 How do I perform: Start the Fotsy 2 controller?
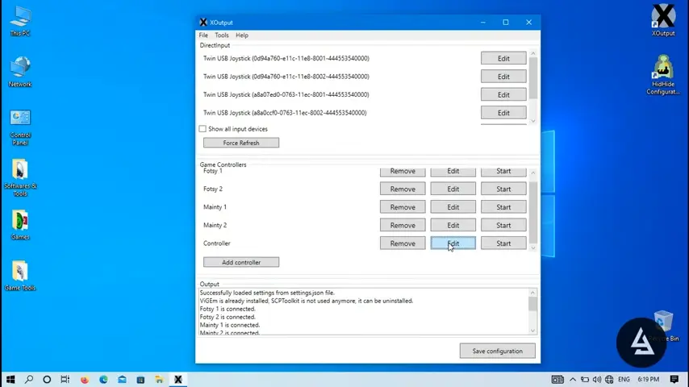[x=503, y=189]
